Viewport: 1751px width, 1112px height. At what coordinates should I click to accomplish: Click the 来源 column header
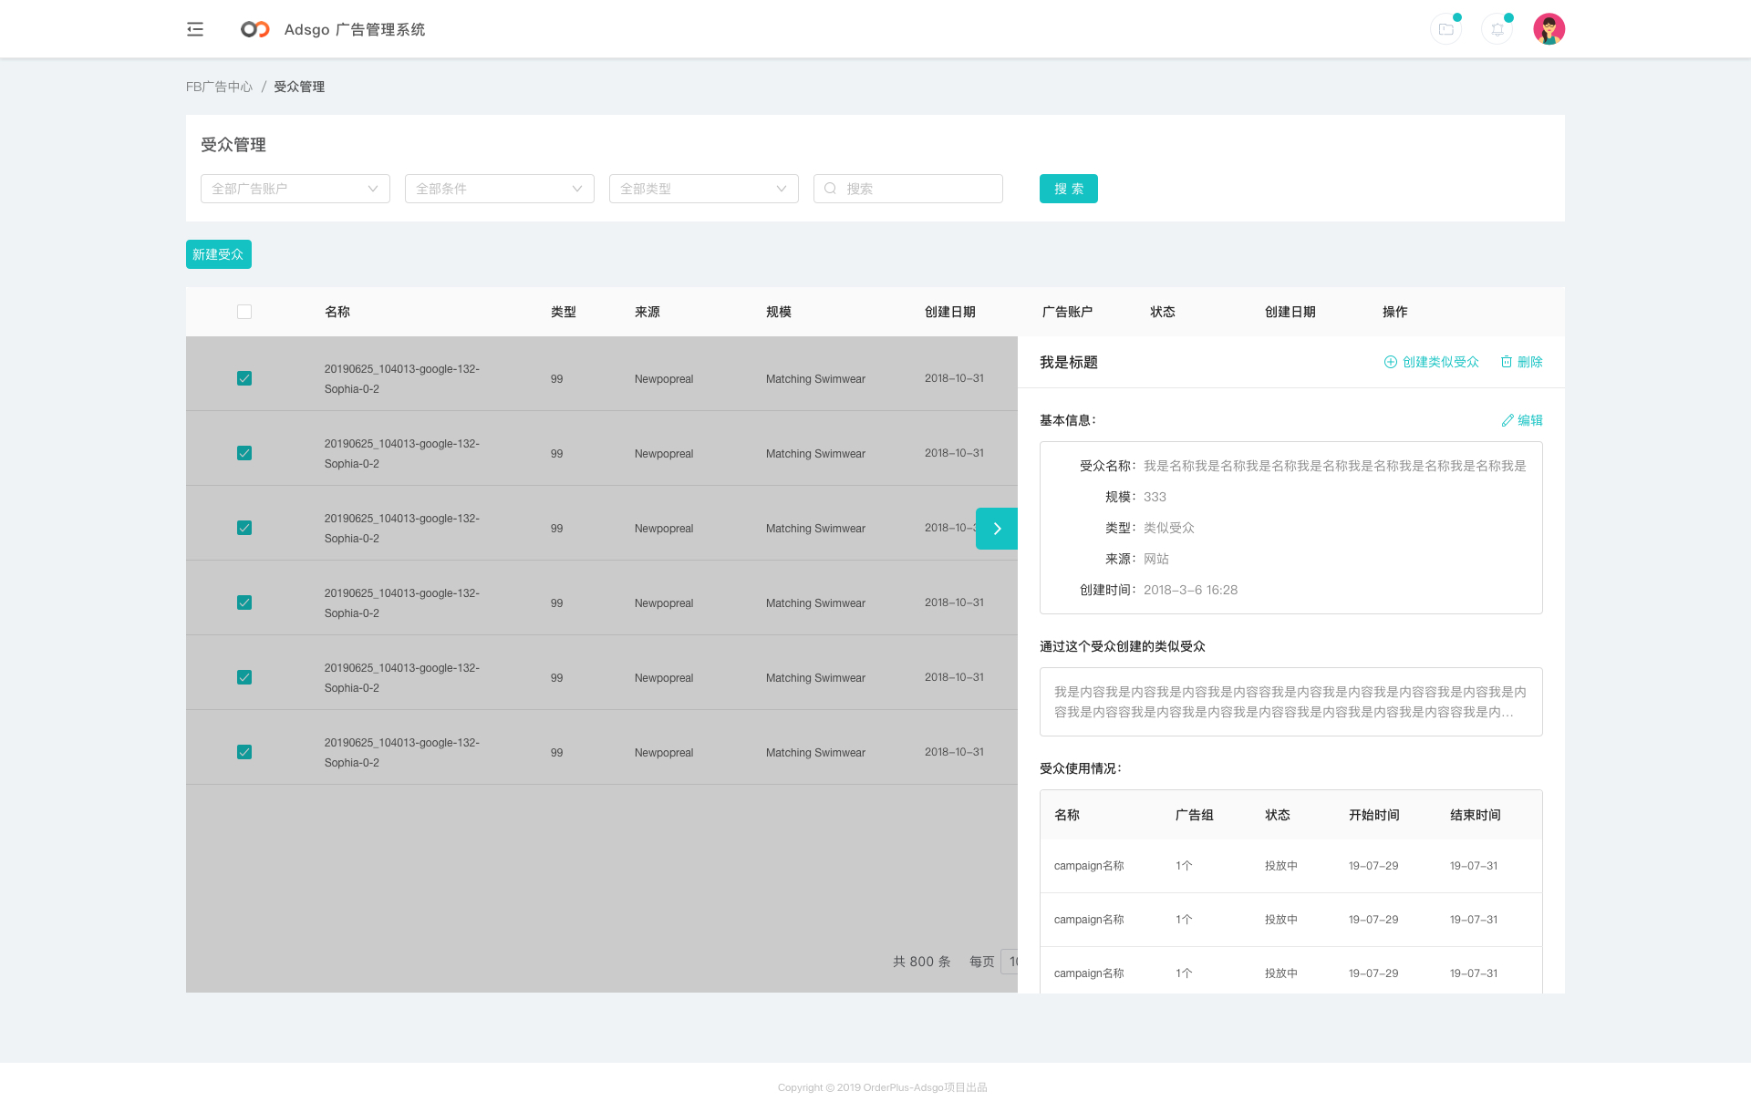tap(648, 312)
